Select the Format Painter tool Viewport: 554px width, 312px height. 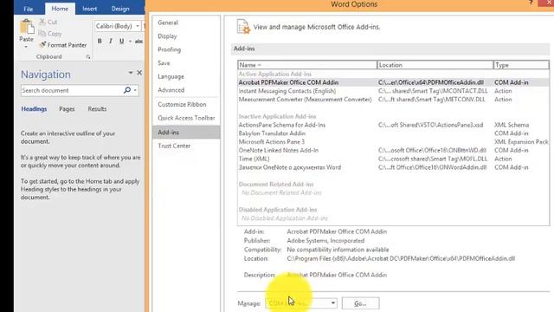[63, 45]
